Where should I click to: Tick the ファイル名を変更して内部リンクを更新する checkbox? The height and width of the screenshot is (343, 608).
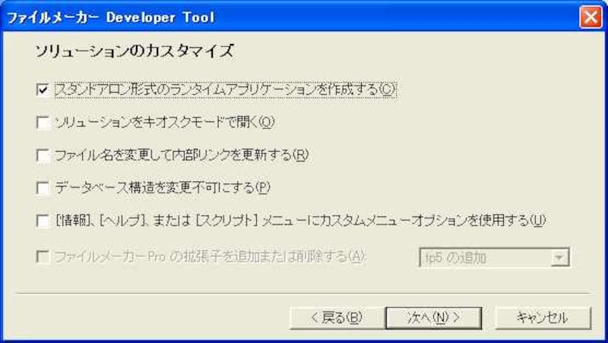coord(43,156)
